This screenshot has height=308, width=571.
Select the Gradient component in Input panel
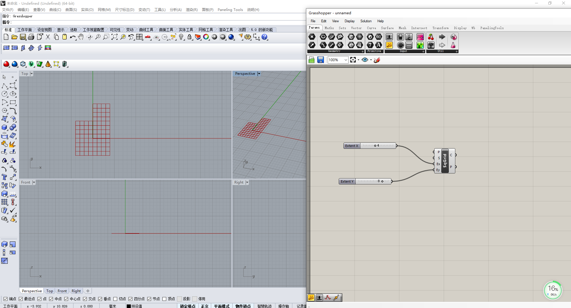tap(420, 37)
